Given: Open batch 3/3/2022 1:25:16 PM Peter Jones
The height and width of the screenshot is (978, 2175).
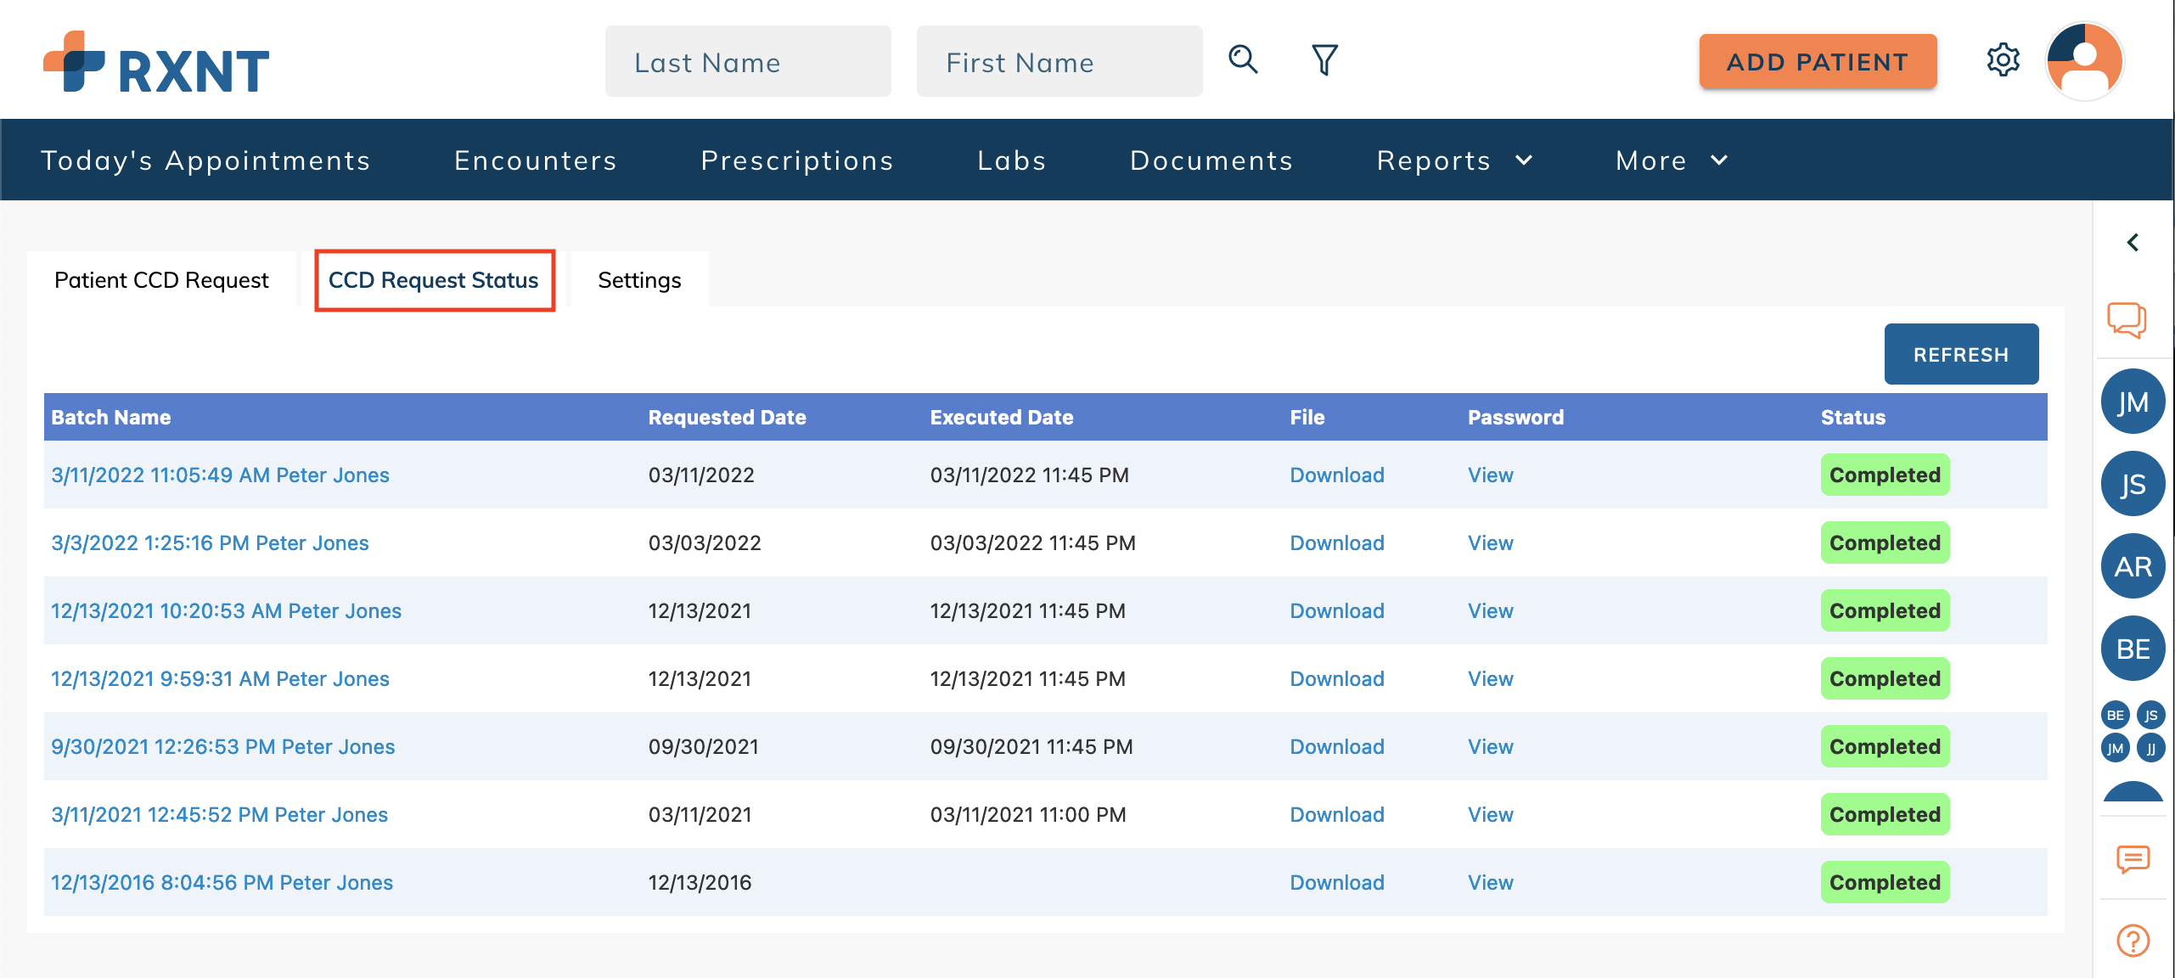Looking at the screenshot, I should click(210, 542).
